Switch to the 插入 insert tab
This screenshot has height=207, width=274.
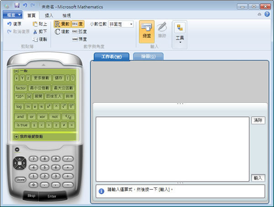coord(49,16)
